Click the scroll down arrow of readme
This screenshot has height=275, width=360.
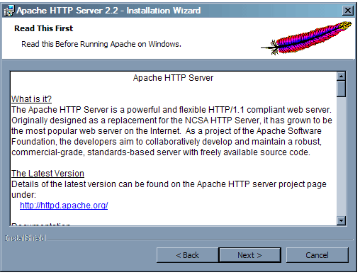341,220
